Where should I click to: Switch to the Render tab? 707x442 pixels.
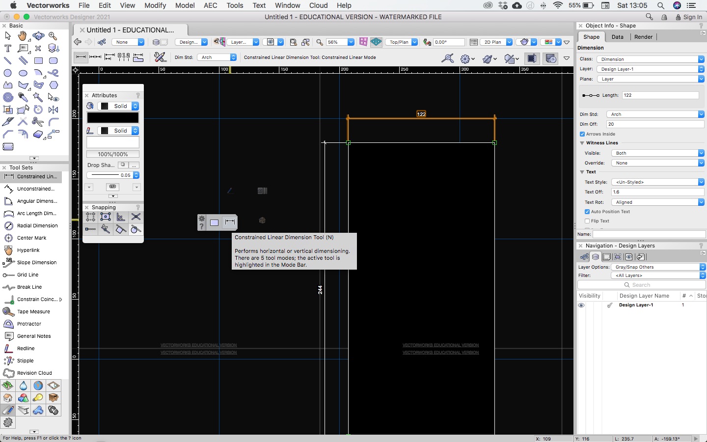coord(643,37)
